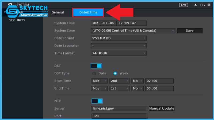214x120 pixels.
Task: Expand the Date Format dropdown
Action: point(119,38)
